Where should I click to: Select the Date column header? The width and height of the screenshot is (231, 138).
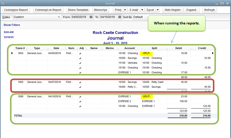pos(56,48)
